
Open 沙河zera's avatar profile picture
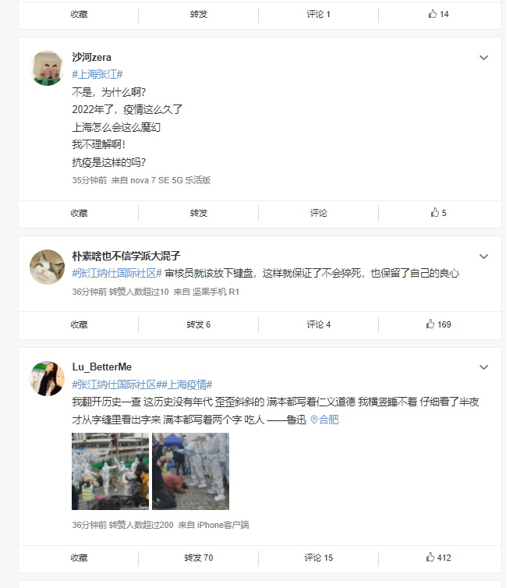coord(48,69)
